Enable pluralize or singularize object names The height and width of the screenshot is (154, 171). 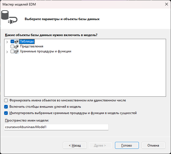tap(6, 101)
